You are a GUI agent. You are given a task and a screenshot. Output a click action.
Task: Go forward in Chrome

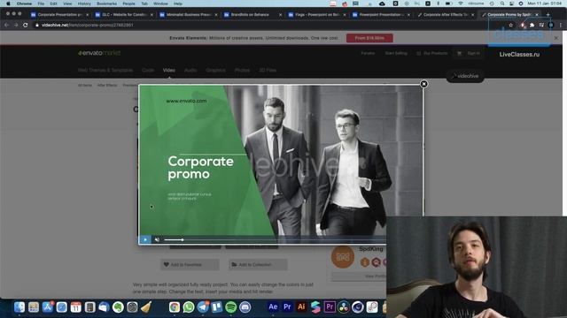pos(16,25)
